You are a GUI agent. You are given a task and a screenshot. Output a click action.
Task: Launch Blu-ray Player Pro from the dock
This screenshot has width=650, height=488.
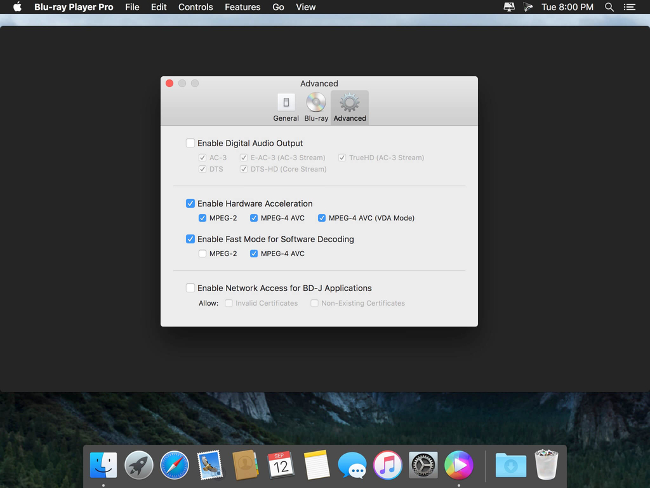(x=458, y=466)
